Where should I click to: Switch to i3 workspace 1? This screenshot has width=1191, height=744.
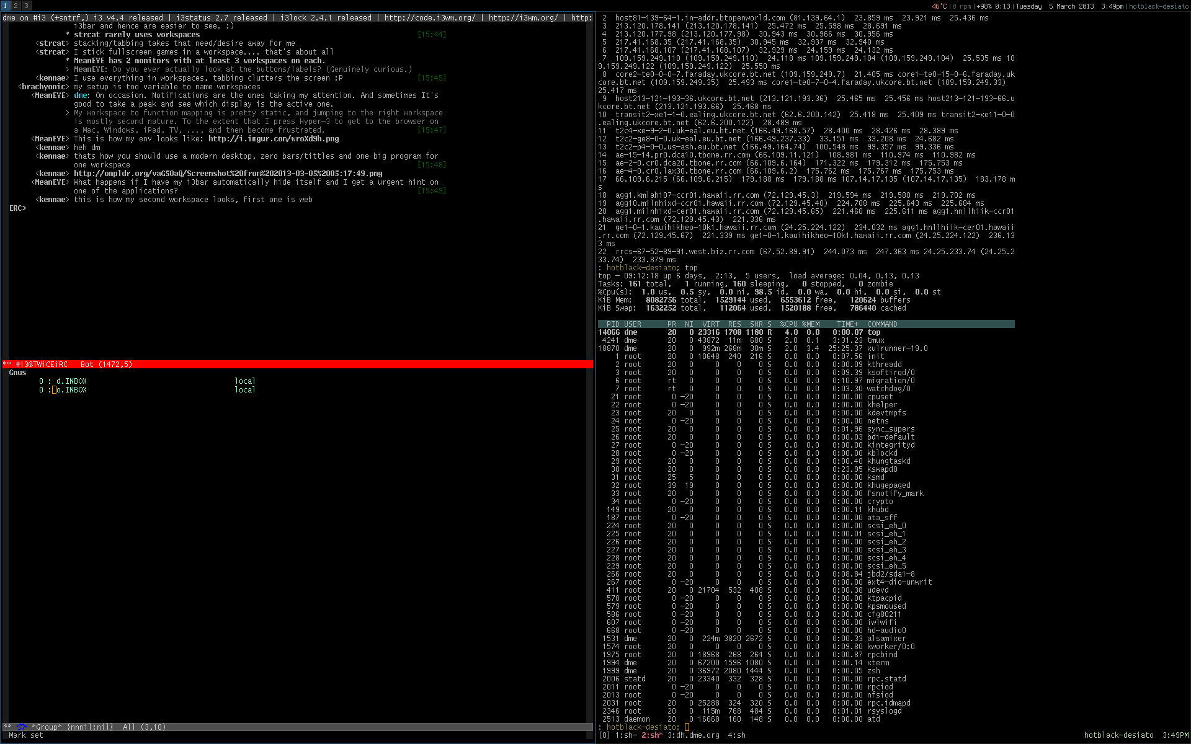tap(5, 6)
